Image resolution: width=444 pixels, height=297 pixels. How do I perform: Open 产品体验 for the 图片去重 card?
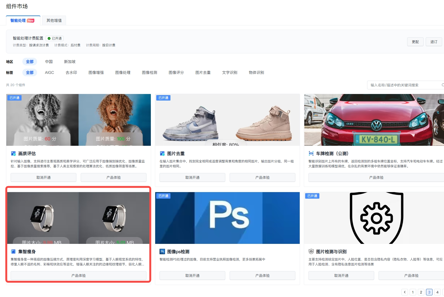(262, 177)
